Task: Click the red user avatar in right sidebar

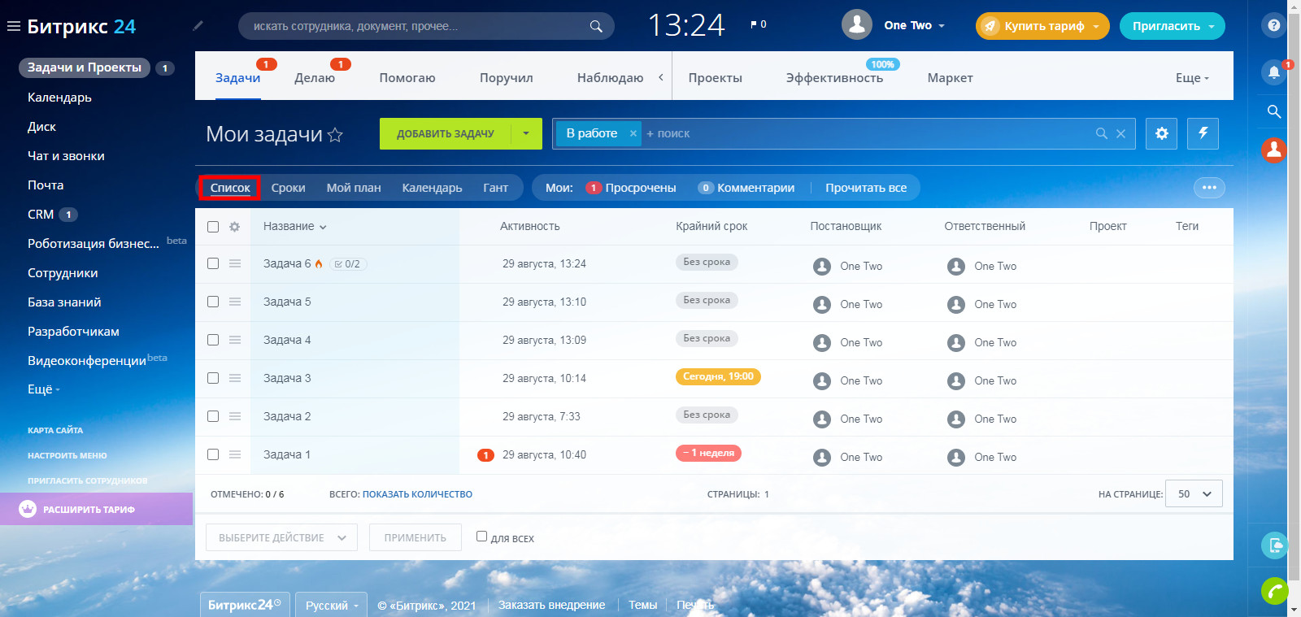Action: (x=1273, y=150)
